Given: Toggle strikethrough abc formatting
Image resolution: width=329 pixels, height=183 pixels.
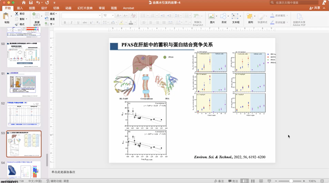Looking at the screenshot, I should point(85,22).
